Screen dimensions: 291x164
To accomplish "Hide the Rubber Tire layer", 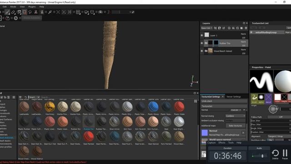I will [202, 43].
